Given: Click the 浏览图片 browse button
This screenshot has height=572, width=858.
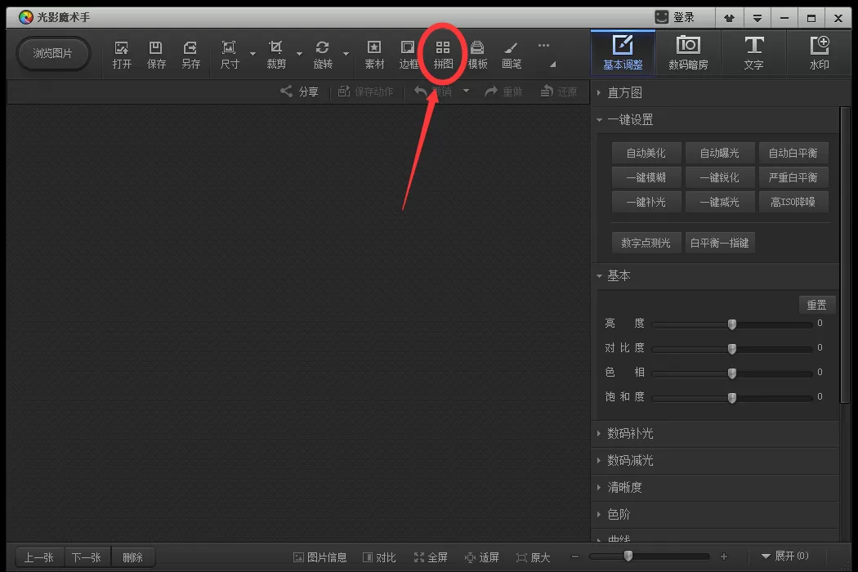Looking at the screenshot, I should click(x=53, y=54).
